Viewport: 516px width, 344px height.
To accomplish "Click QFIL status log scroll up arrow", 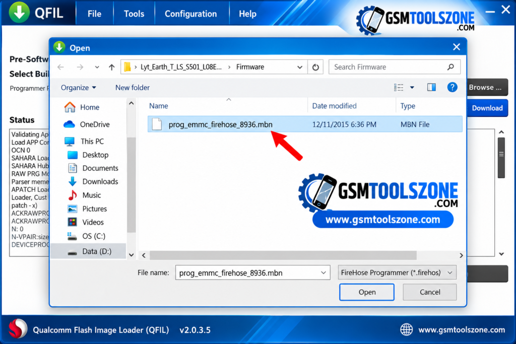I will [x=501, y=132].
